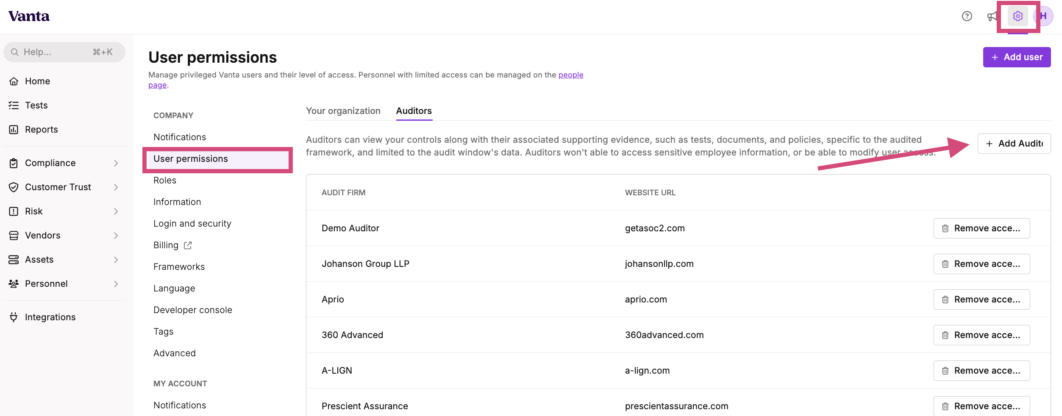Image resolution: width=1062 pixels, height=416 pixels.
Task: Click the Home house icon
Action: tap(14, 81)
